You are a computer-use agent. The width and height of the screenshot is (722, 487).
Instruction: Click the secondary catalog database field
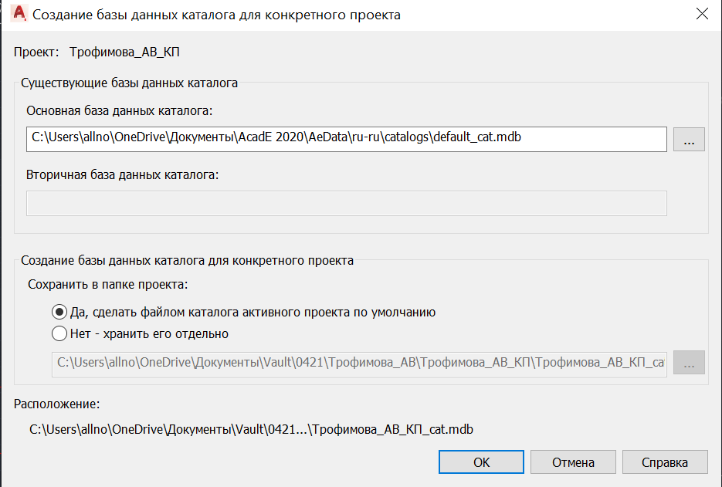click(346, 203)
